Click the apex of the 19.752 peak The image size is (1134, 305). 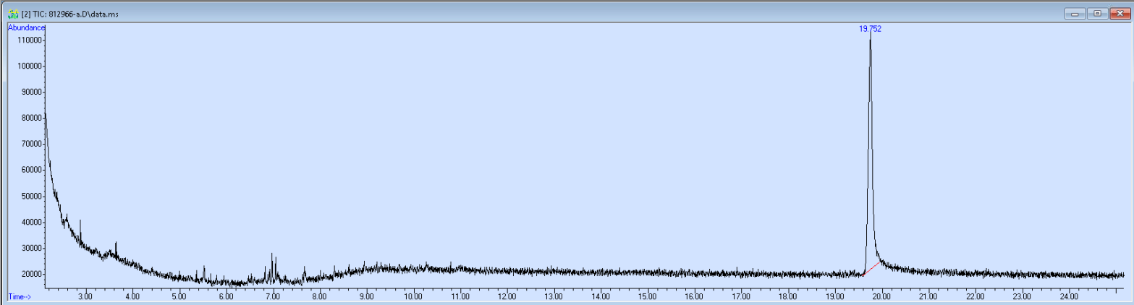coord(870,38)
